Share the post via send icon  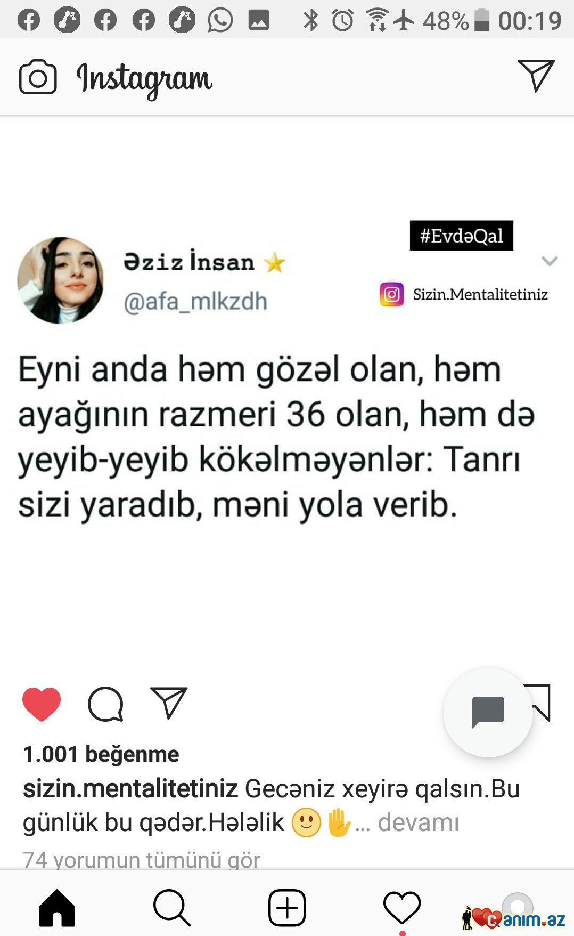pyautogui.click(x=169, y=703)
